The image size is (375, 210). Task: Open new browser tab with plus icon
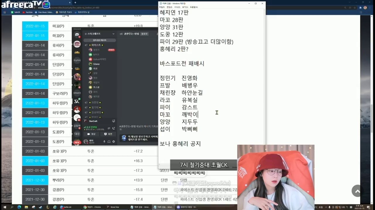[75, 3]
